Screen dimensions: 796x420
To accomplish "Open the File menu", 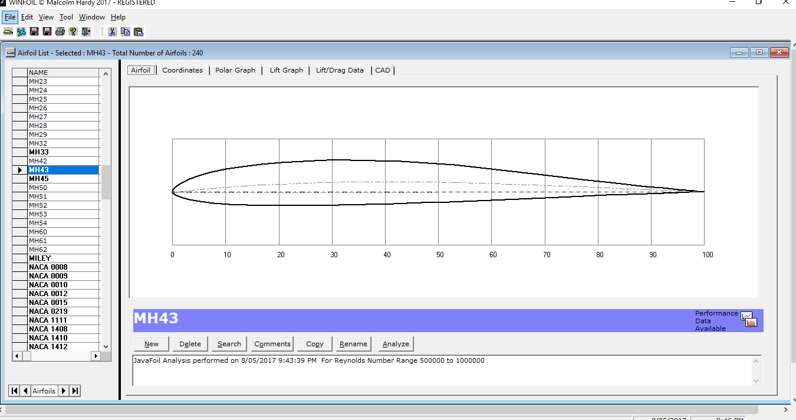I will 10,17.
